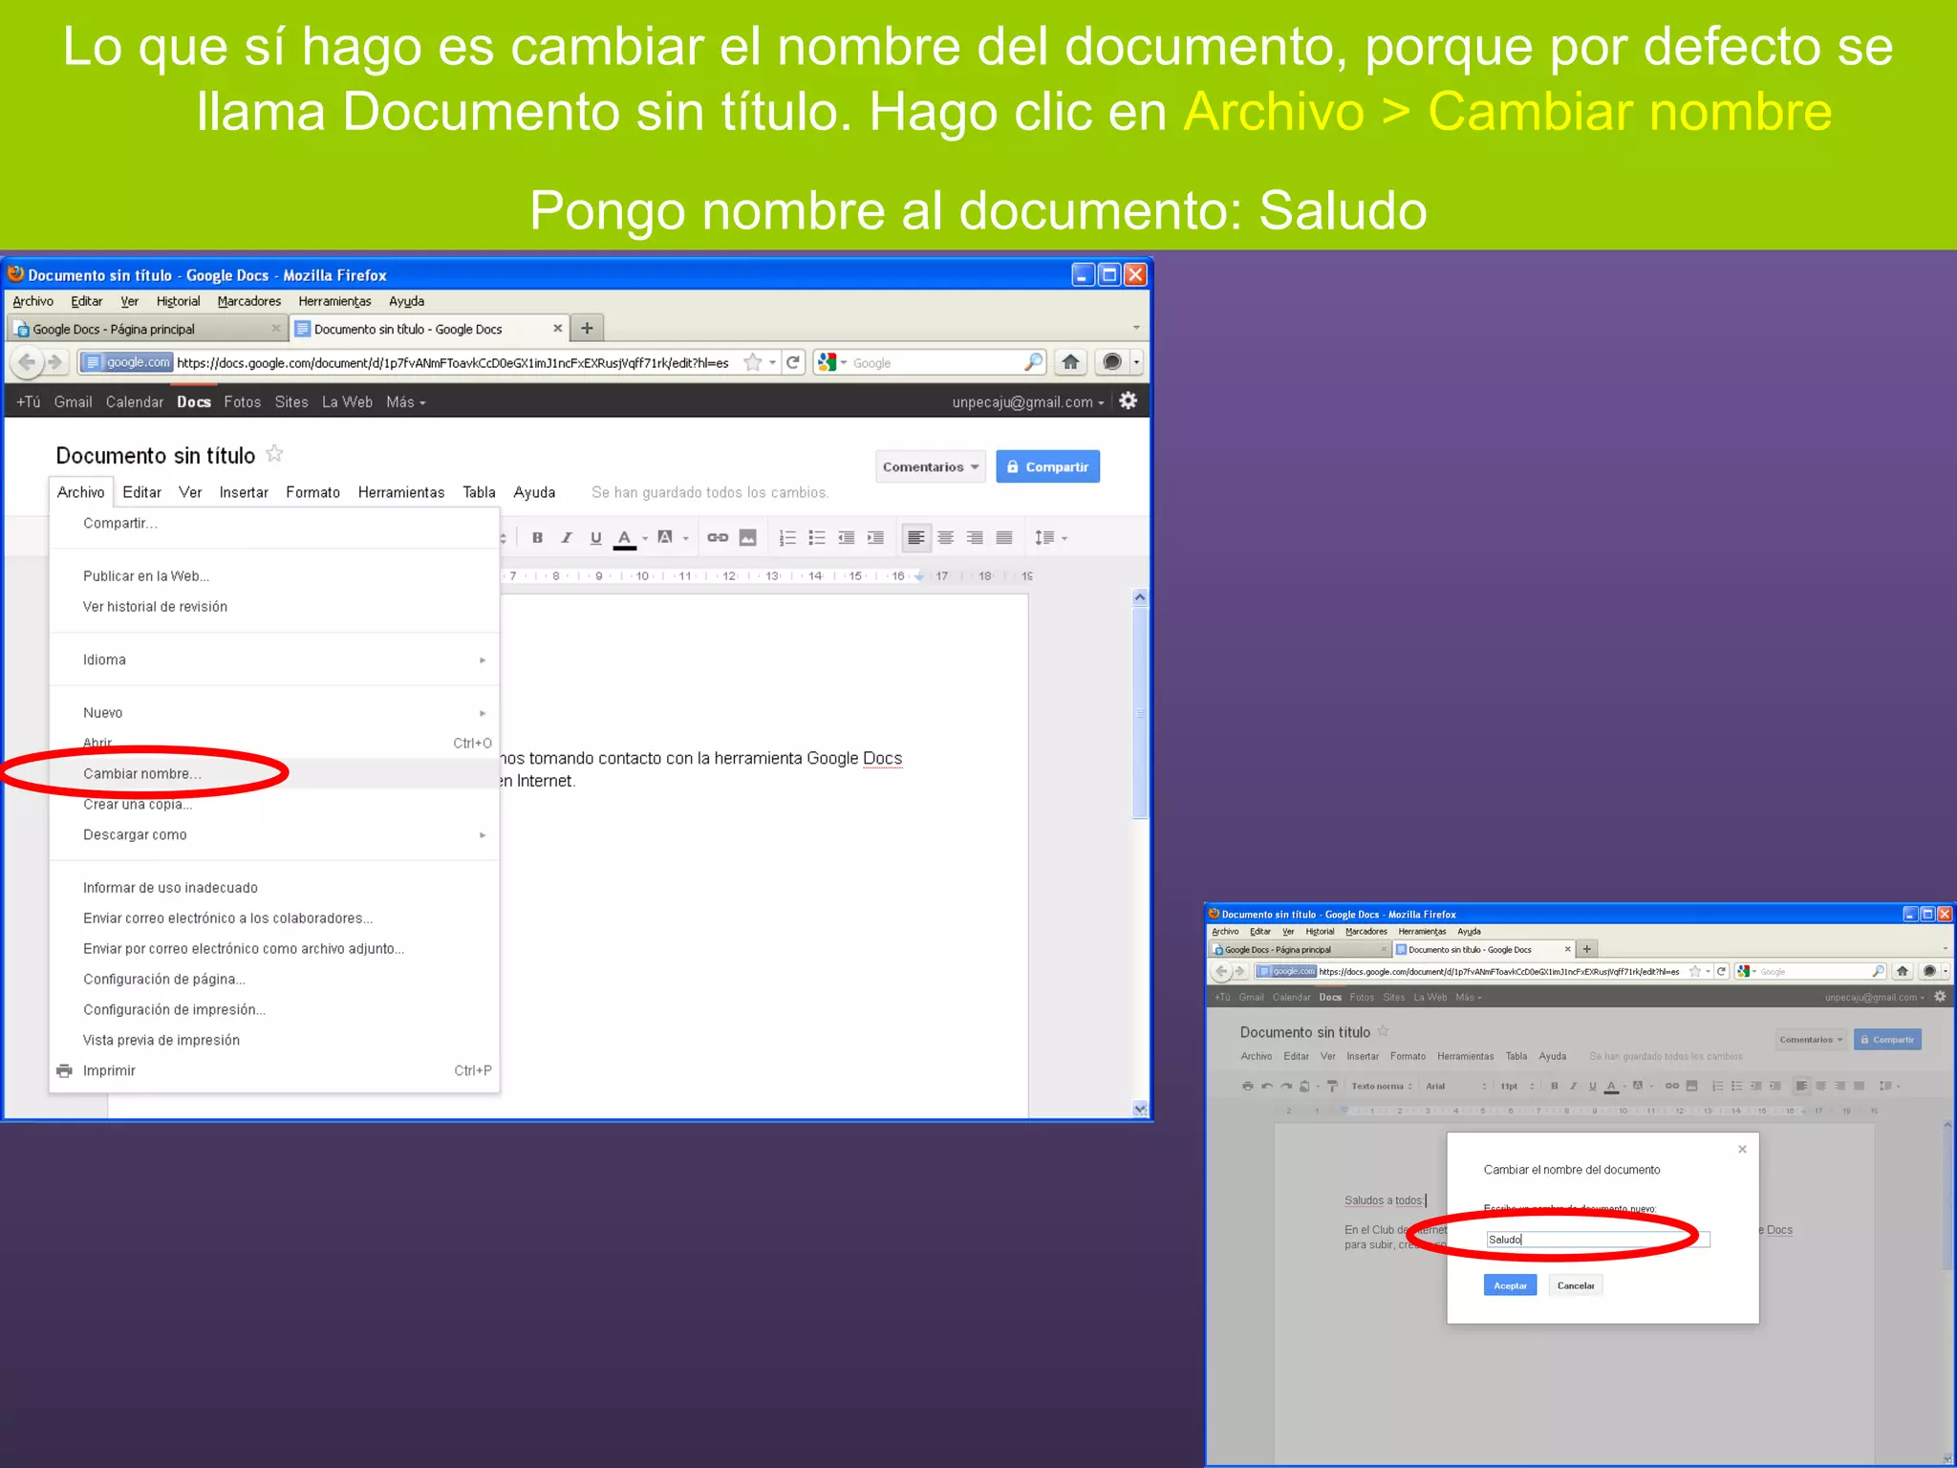Viewport: 1957px width, 1468px height.
Task: Open the unpecaju@gmail.com account dropdown
Action: pos(1028,402)
